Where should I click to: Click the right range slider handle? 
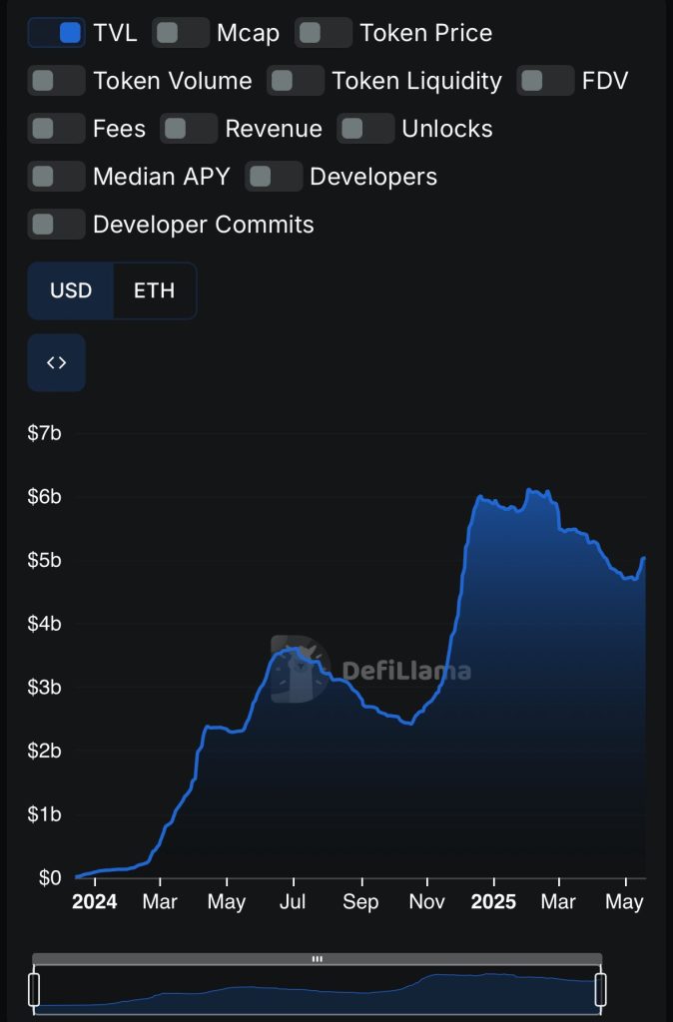(601, 989)
